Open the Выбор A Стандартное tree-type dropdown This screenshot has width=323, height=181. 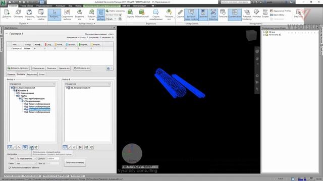point(32,84)
